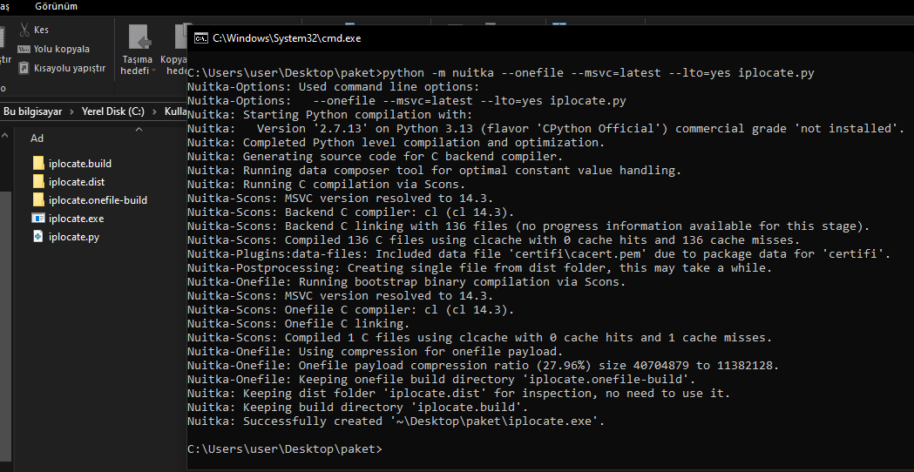The width and height of the screenshot is (914, 472).
Task: Click the "Starting Python compilation with" line
Action: pos(330,115)
